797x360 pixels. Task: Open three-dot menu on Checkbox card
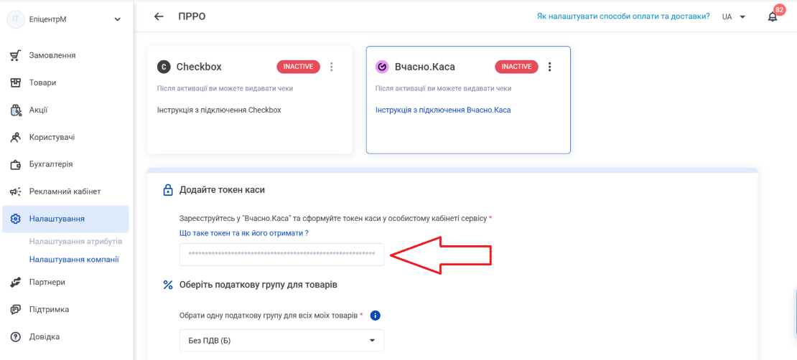(x=332, y=67)
